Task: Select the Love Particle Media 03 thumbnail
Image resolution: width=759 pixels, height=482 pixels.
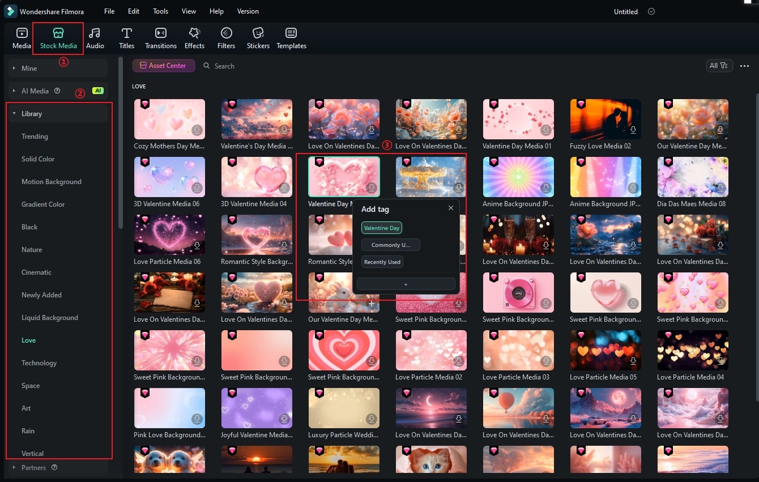Action: tap(518, 350)
